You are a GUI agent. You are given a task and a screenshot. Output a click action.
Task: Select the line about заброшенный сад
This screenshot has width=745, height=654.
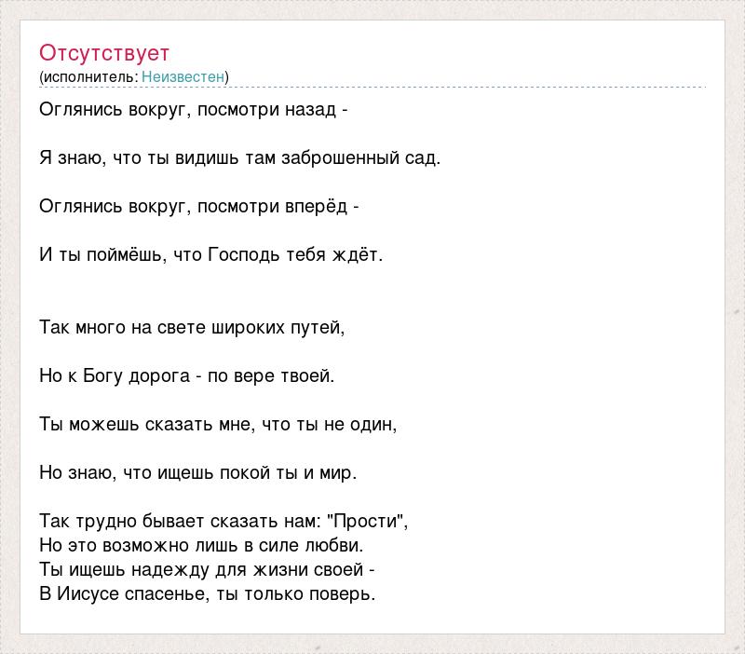point(239,157)
